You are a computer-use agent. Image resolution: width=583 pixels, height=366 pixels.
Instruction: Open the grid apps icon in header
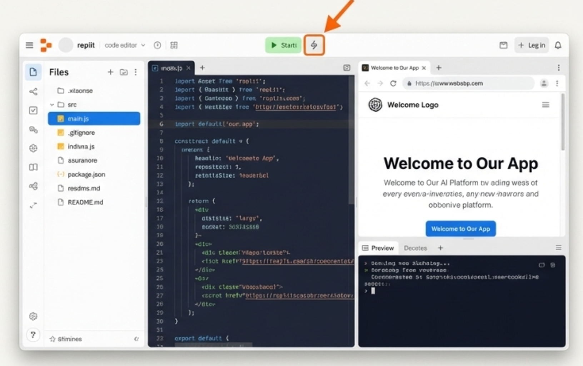(x=174, y=45)
